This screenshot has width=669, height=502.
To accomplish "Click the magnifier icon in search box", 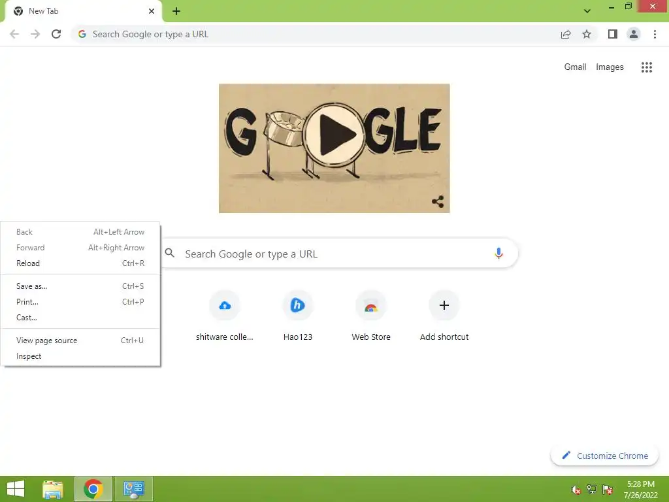I will click(170, 253).
